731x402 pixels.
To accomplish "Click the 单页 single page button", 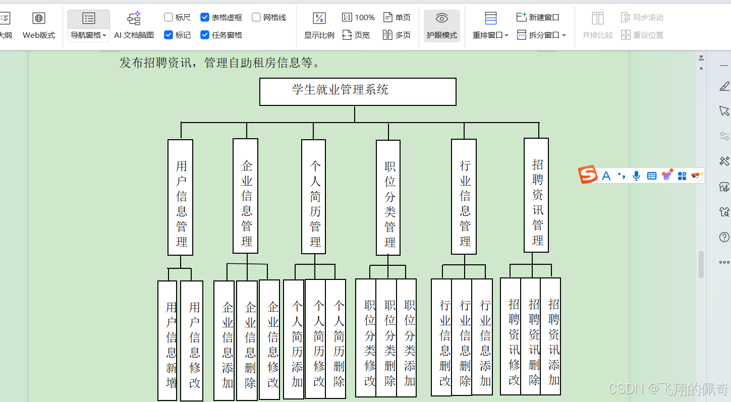I will point(397,17).
